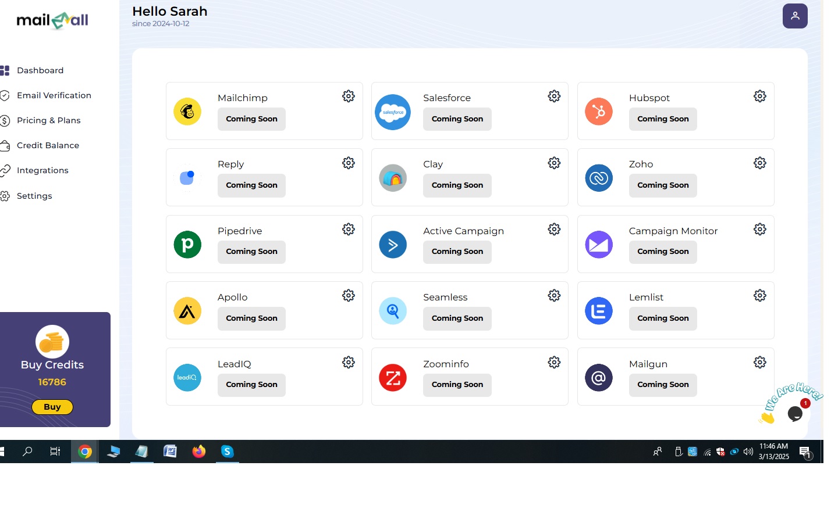Open settings gear on Campaign Monitor card

pos(760,230)
